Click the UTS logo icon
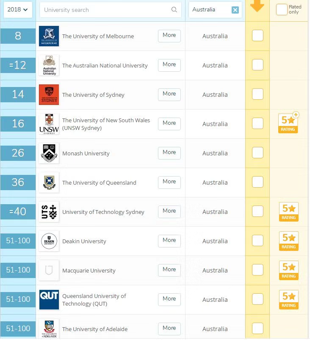 (49, 212)
